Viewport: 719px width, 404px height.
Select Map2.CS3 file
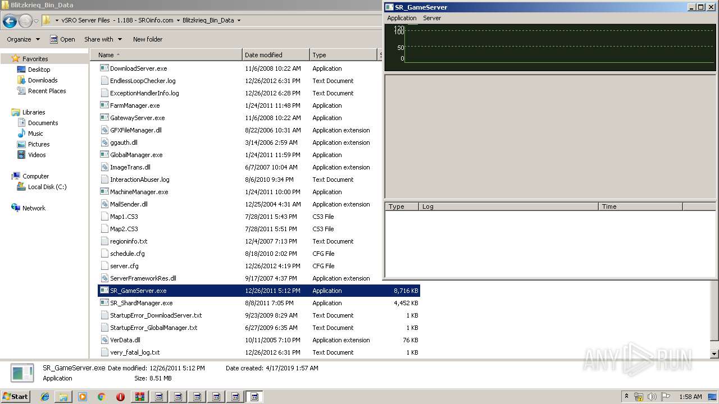[x=124, y=229]
